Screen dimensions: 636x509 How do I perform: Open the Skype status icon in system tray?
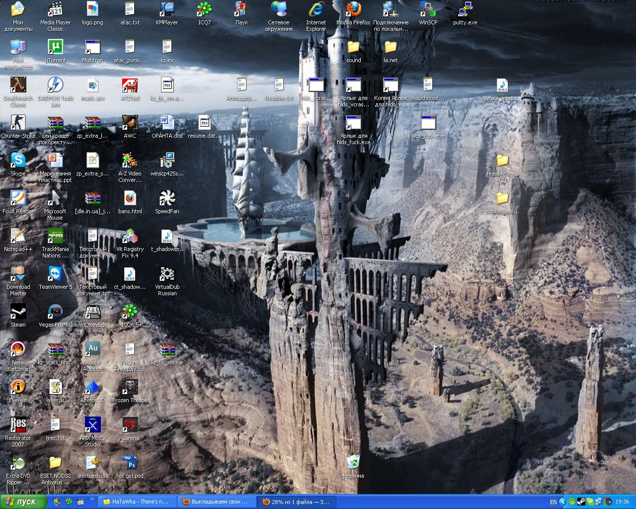[589, 502]
